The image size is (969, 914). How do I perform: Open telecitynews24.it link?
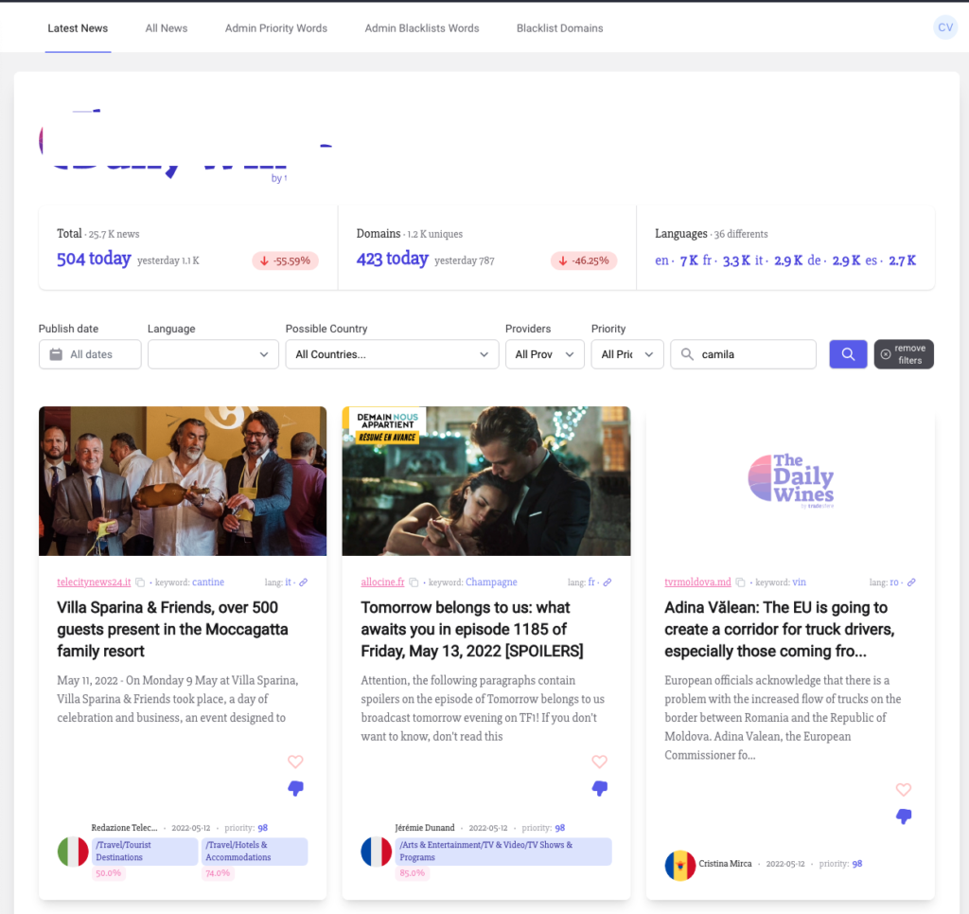tap(94, 582)
